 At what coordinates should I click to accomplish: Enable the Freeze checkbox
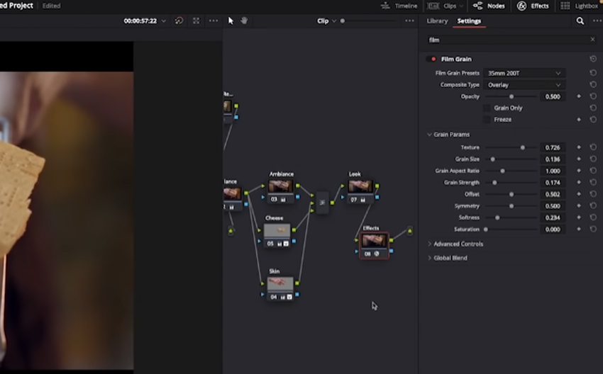coord(487,120)
